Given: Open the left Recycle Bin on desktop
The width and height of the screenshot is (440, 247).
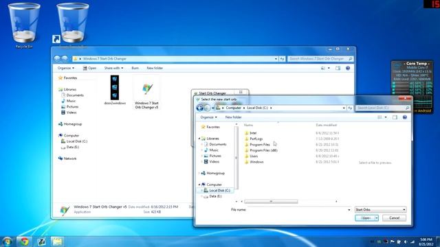Looking at the screenshot, I should point(24,26).
